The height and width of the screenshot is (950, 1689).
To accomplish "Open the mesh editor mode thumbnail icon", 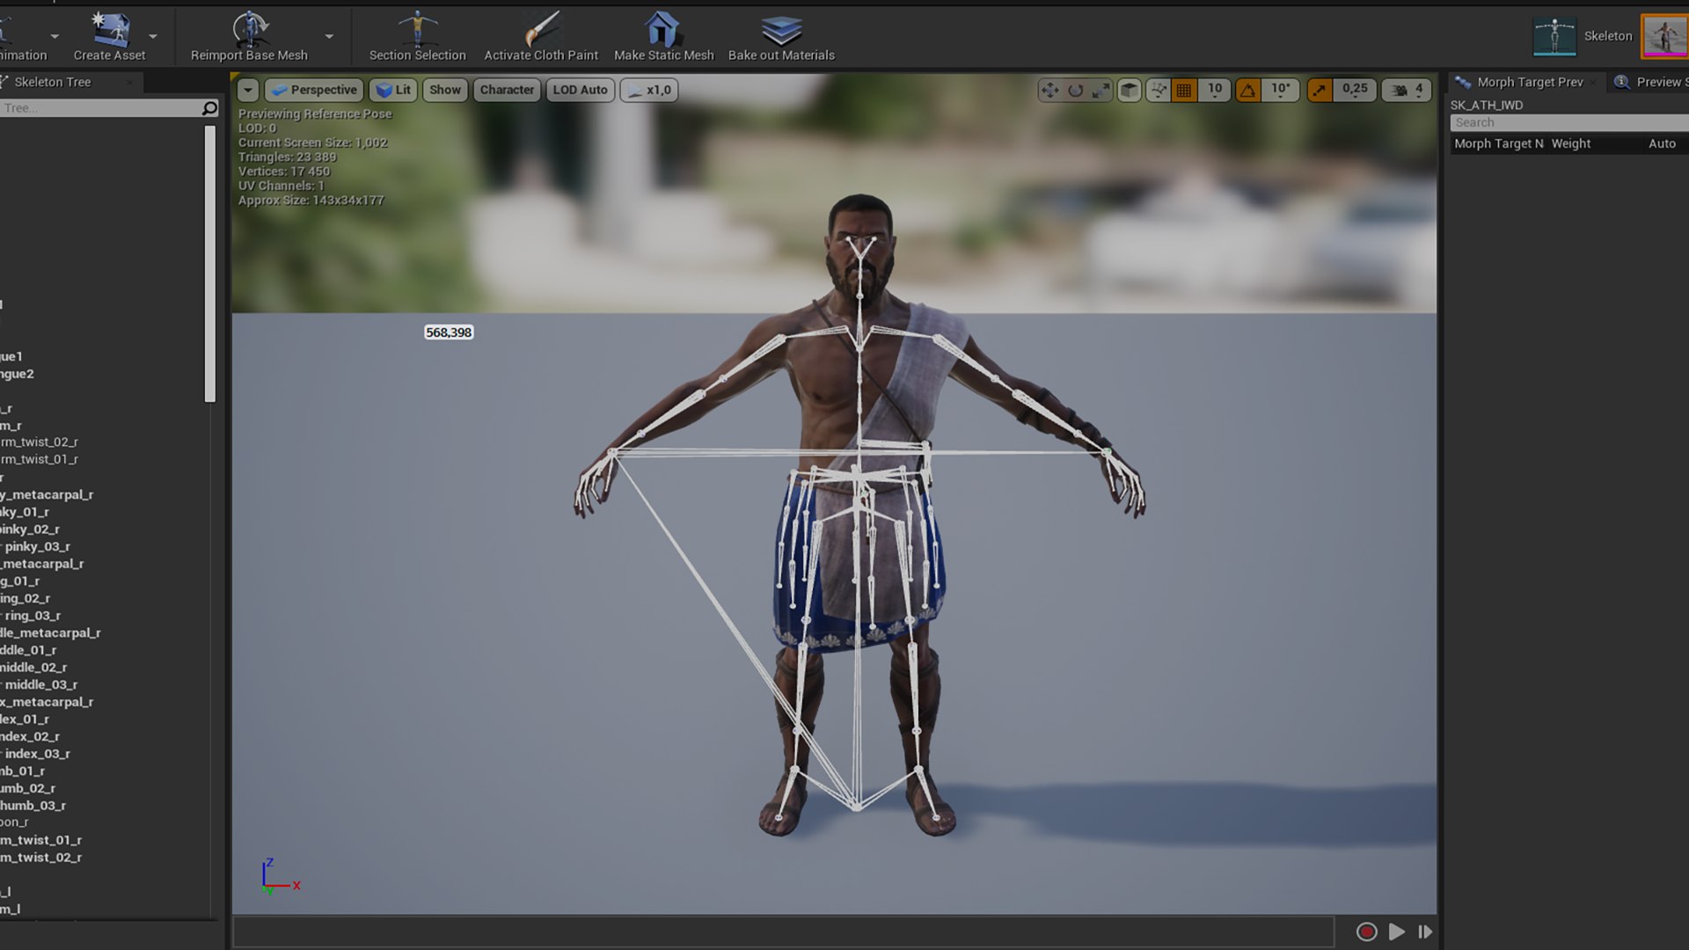I will pos(1664,36).
